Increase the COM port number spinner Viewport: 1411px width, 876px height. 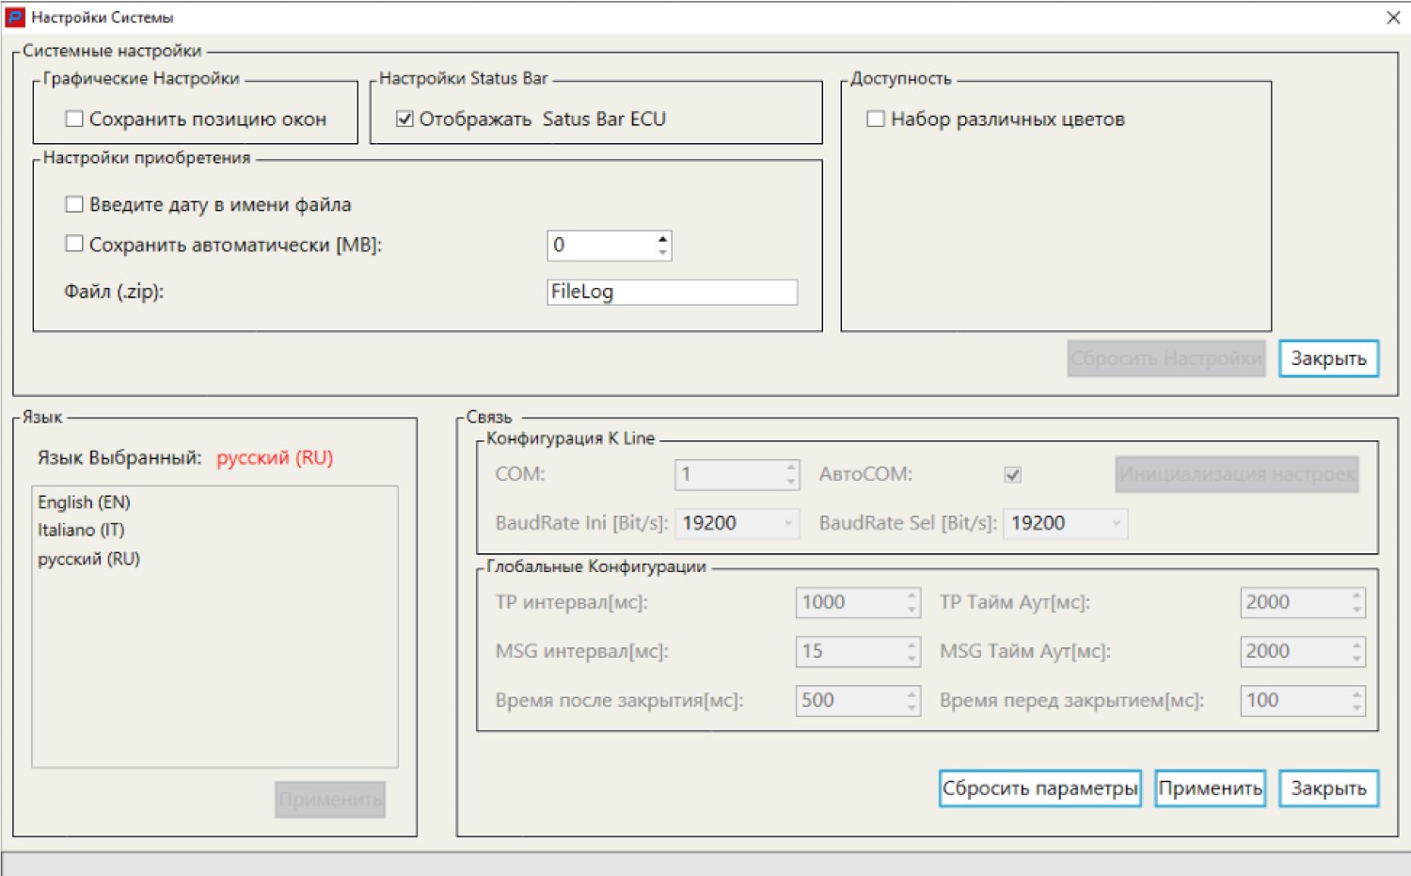pyautogui.click(x=791, y=468)
